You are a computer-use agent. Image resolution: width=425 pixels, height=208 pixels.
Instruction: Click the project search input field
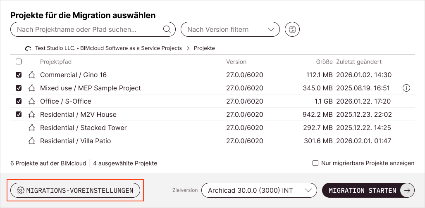(x=93, y=29)
